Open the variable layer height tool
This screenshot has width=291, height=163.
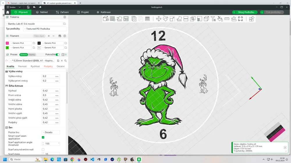point(147,19)
